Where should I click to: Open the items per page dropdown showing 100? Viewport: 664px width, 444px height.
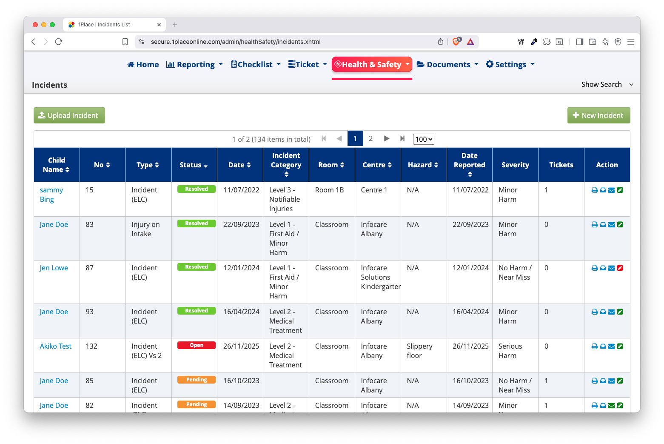point(424,139)
